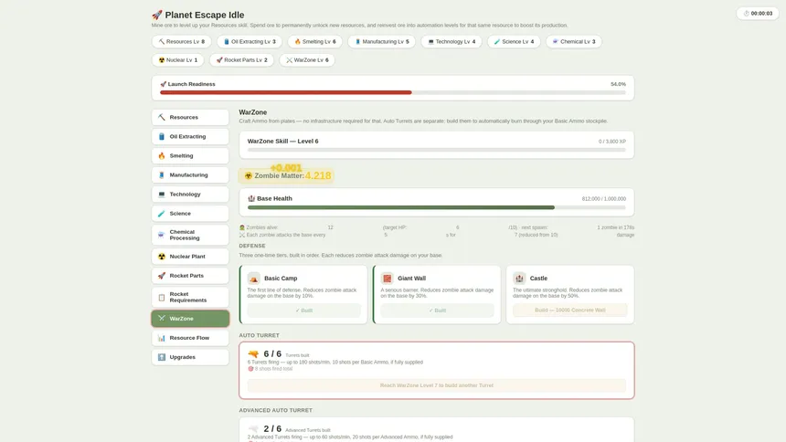
Task: Click the 0 / 3,800 XP text
Action: 612,142
